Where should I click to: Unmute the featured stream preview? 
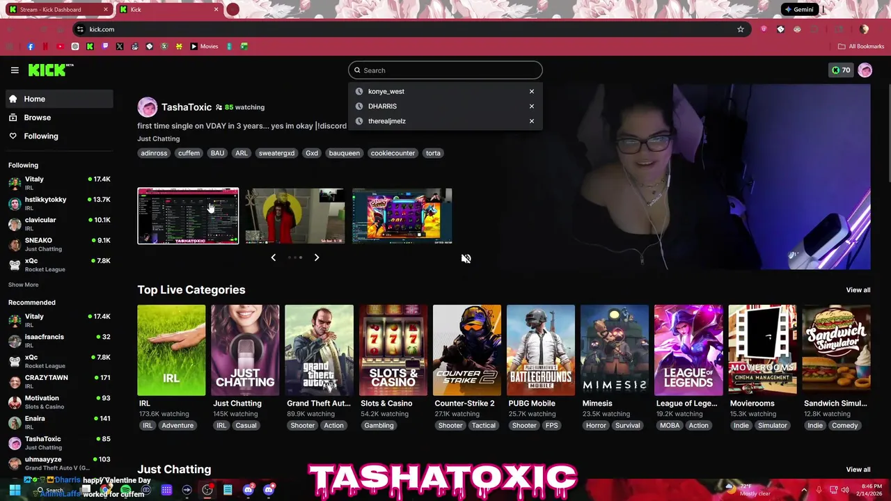tap(466, 259)
